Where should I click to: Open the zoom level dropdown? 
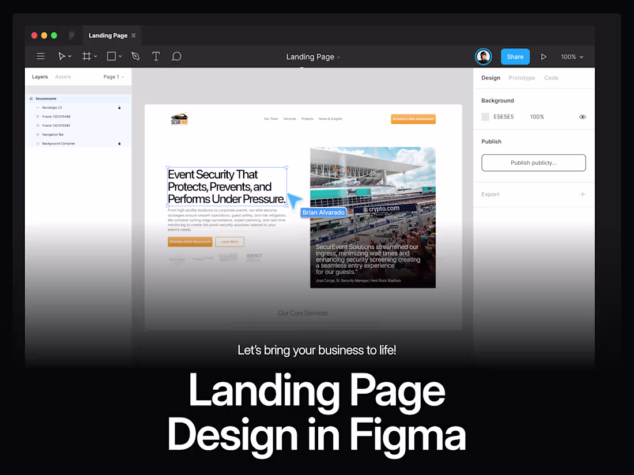click(x=571, y=56)
